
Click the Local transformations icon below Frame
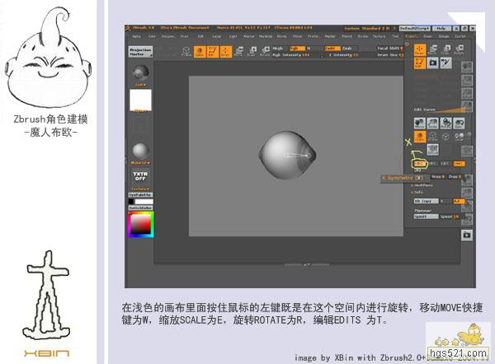(432, 150)
